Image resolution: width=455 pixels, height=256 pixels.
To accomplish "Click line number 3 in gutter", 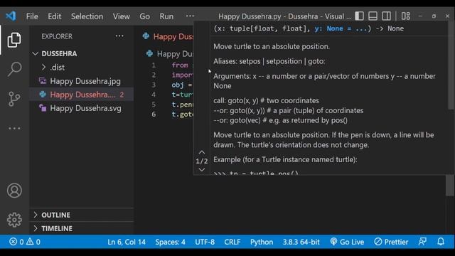I will (154, 85).
